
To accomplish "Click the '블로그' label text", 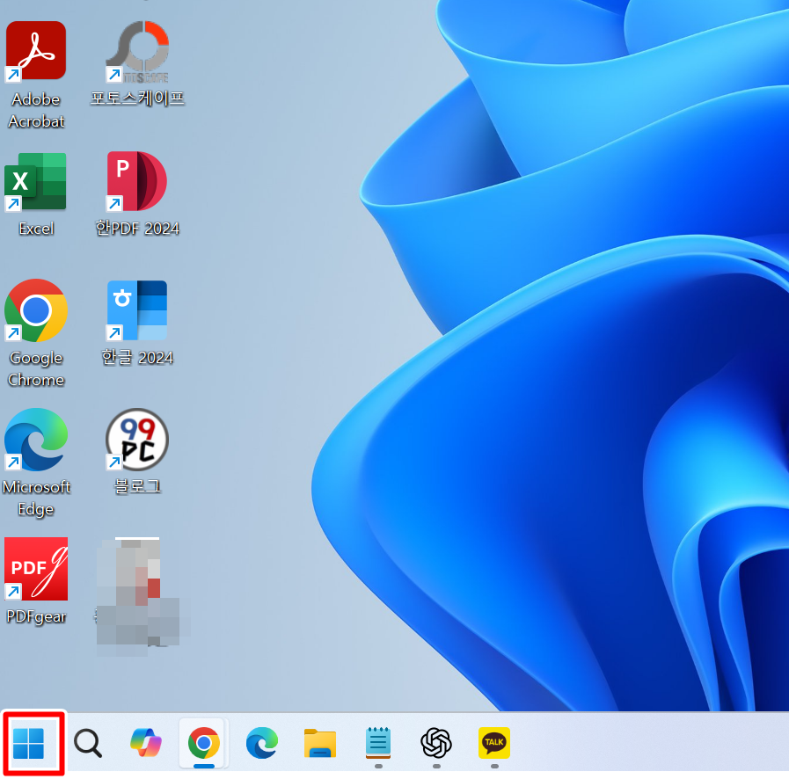I will [137, 486].
